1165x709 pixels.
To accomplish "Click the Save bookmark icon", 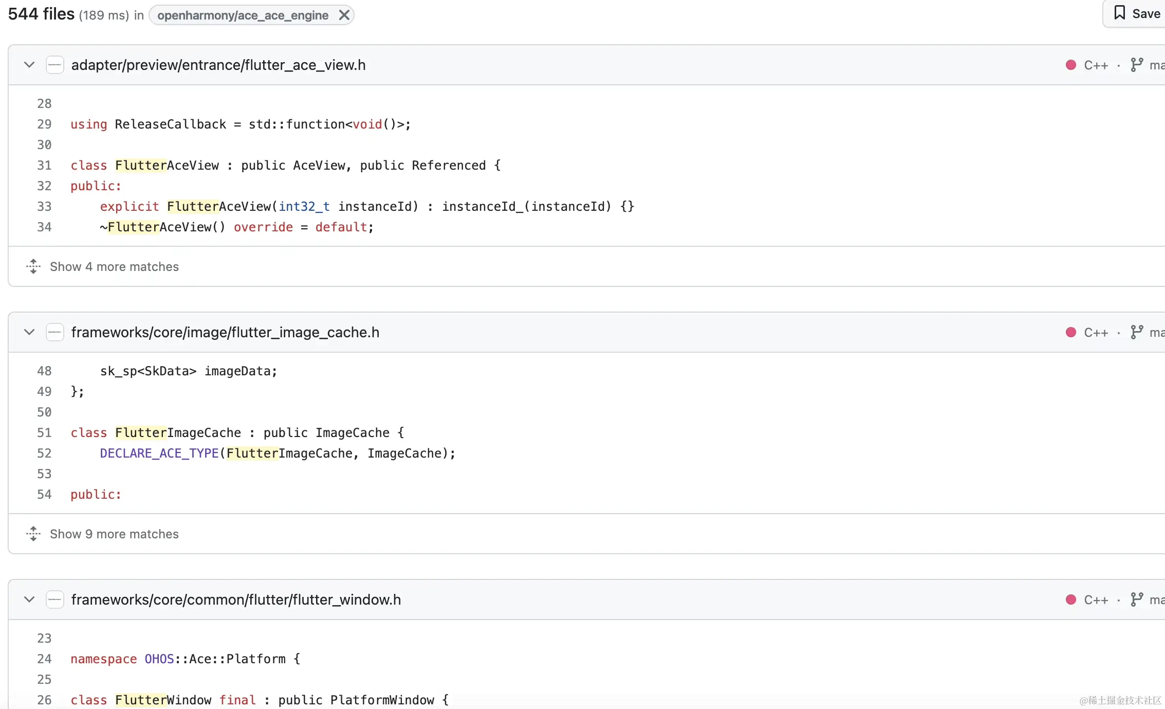I will pyautogui.click(x=1120, y=13).
